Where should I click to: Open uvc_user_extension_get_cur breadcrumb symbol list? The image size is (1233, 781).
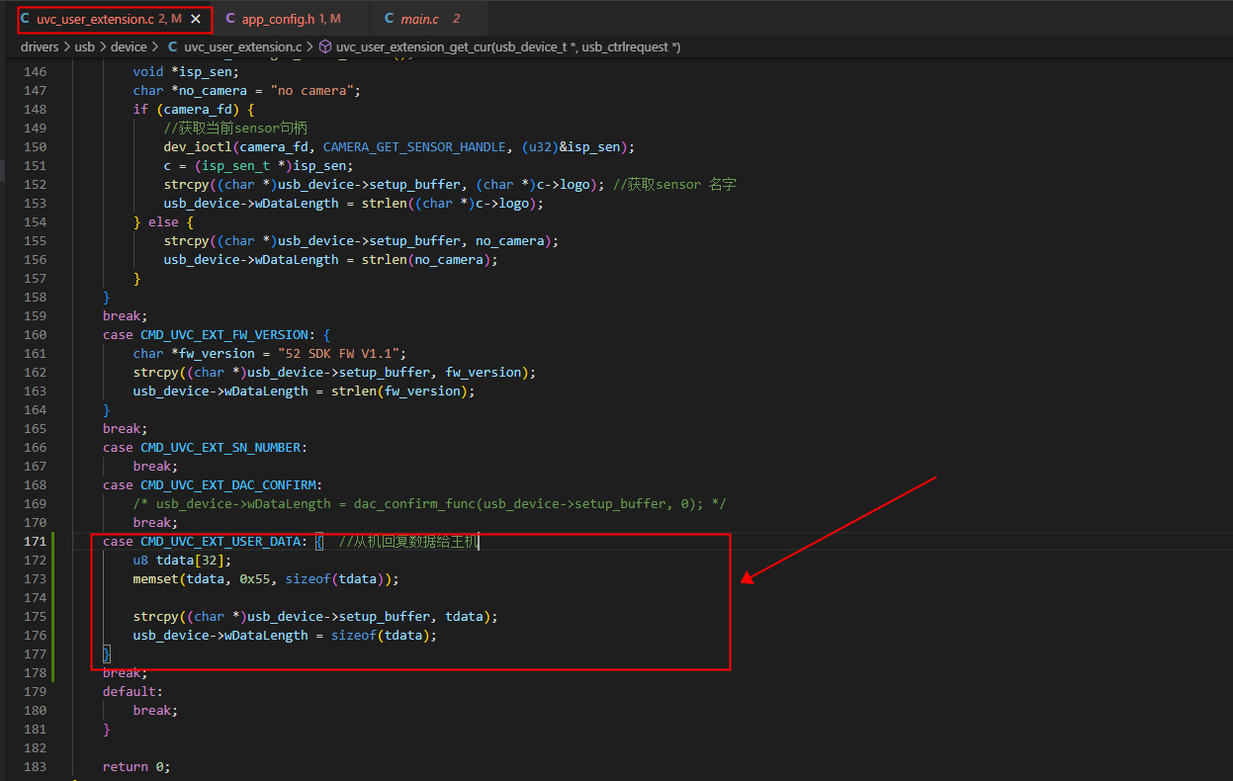(x=508, y=46)
